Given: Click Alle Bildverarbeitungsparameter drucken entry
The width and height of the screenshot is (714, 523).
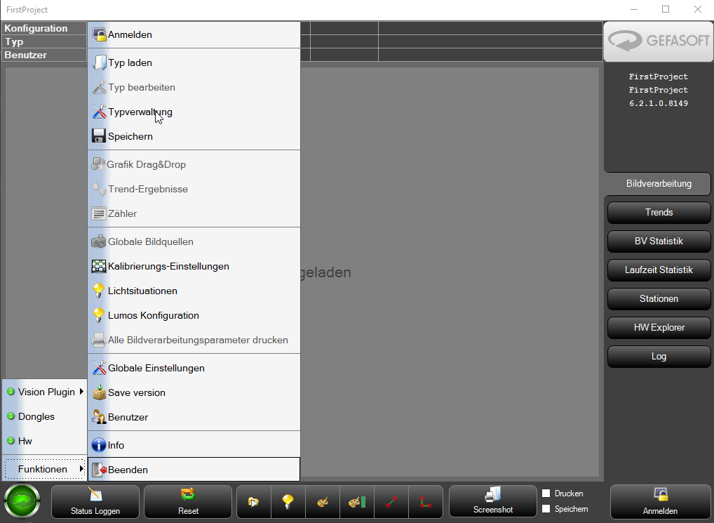Looking at the screenshot, I should [x=194, y=340].
